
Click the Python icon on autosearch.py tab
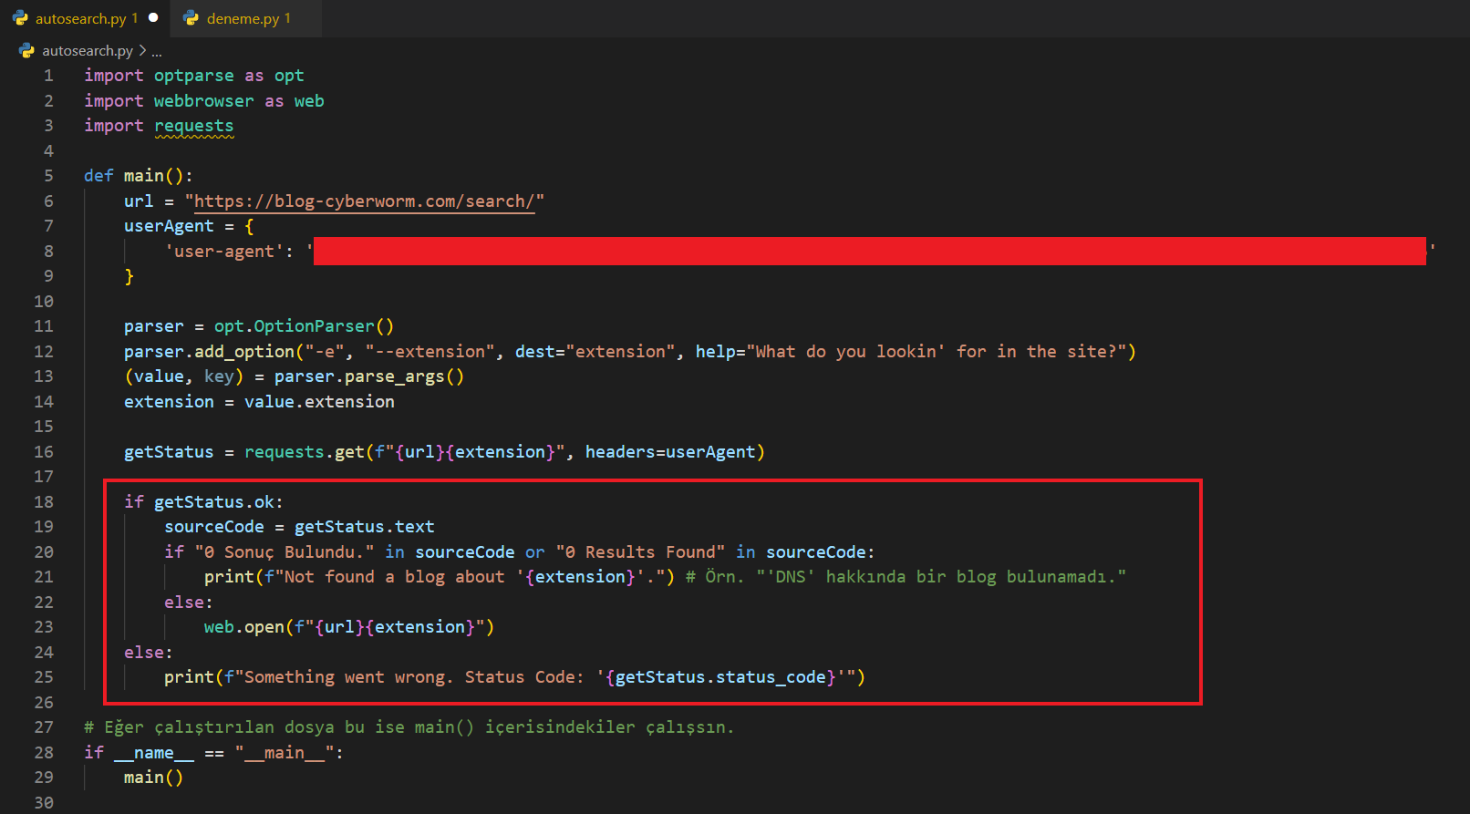[20, 18]
